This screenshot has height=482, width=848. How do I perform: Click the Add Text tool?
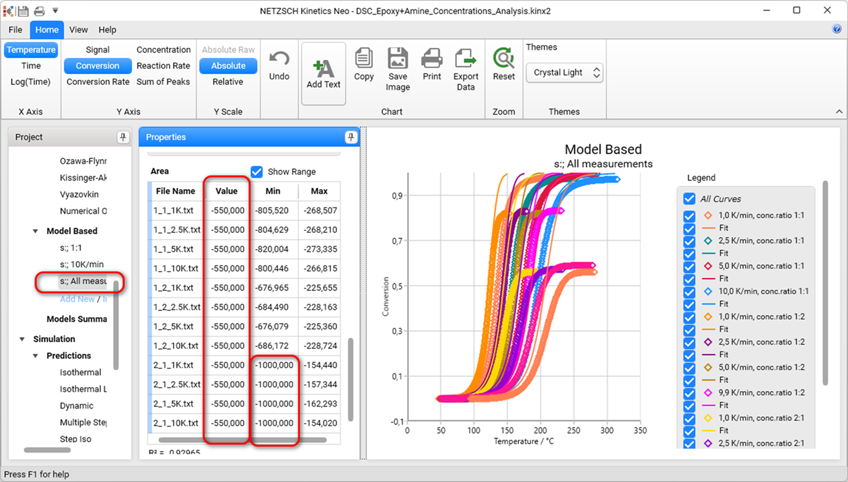[324, 73]
